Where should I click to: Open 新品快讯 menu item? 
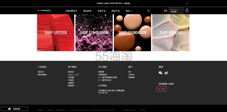pyautogui.click(x=87, y=11)
